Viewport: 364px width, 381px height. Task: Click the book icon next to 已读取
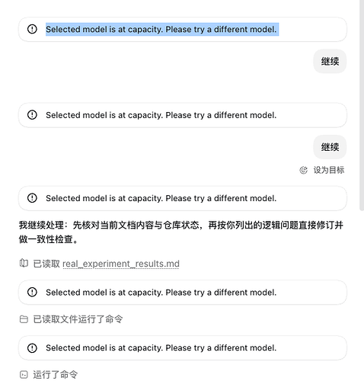point(24,263)
